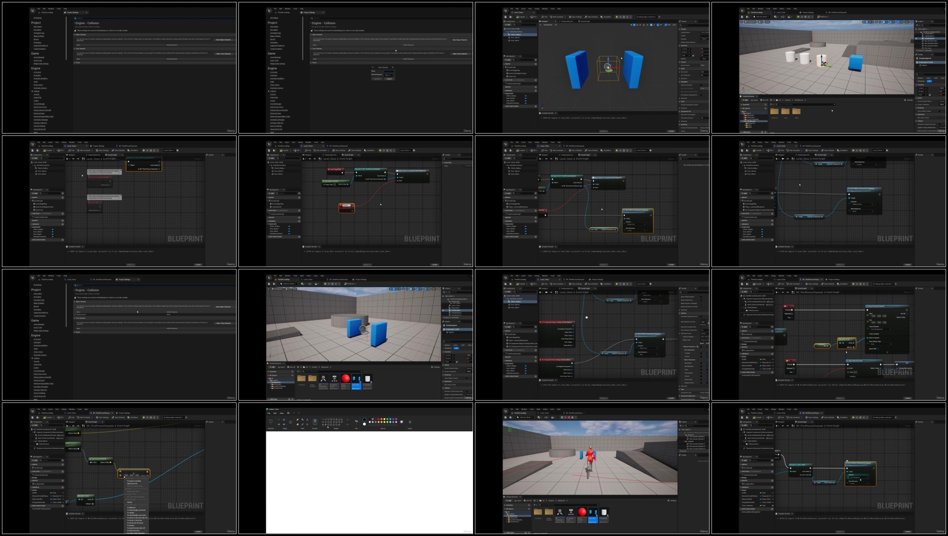Viewport: 948px width, 536px height.
Task: Click the Content Browser search field in the play-in-editor frame
Action: pos(570,505)
